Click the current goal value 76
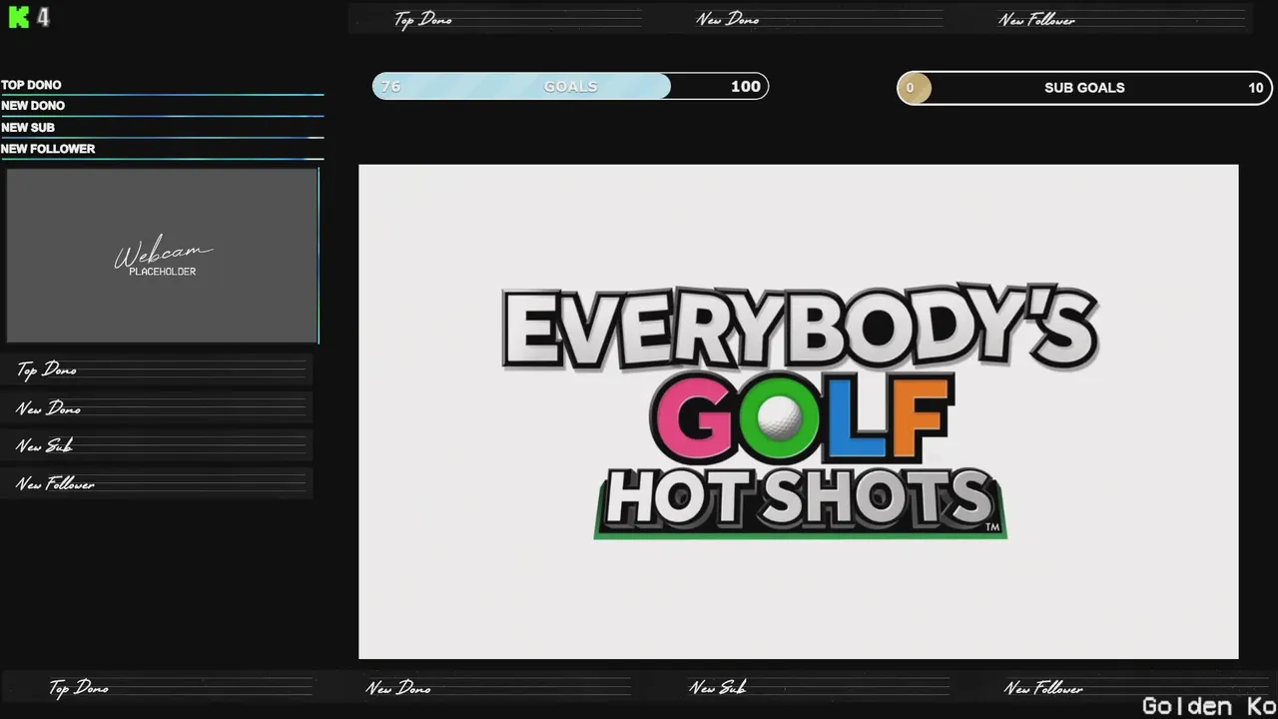The width and height of the screenshot is (1278, 719). (390, 86)
